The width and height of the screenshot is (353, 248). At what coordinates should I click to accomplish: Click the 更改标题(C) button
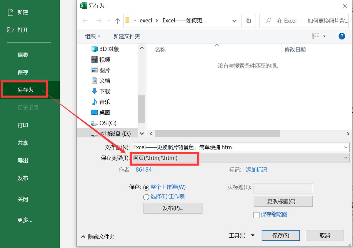click(x=283, y=201)
